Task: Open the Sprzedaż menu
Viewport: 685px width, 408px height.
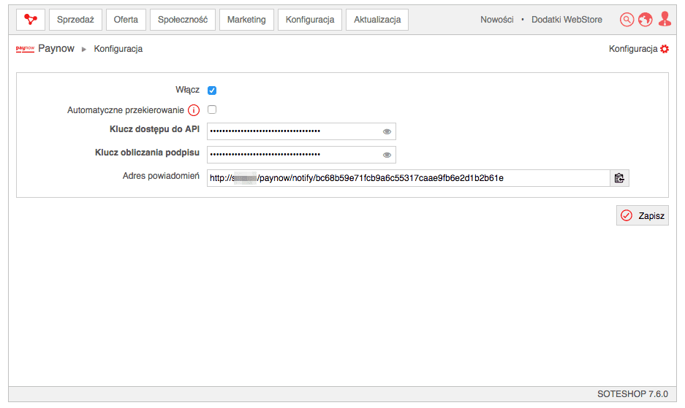Action: point(75,20)
